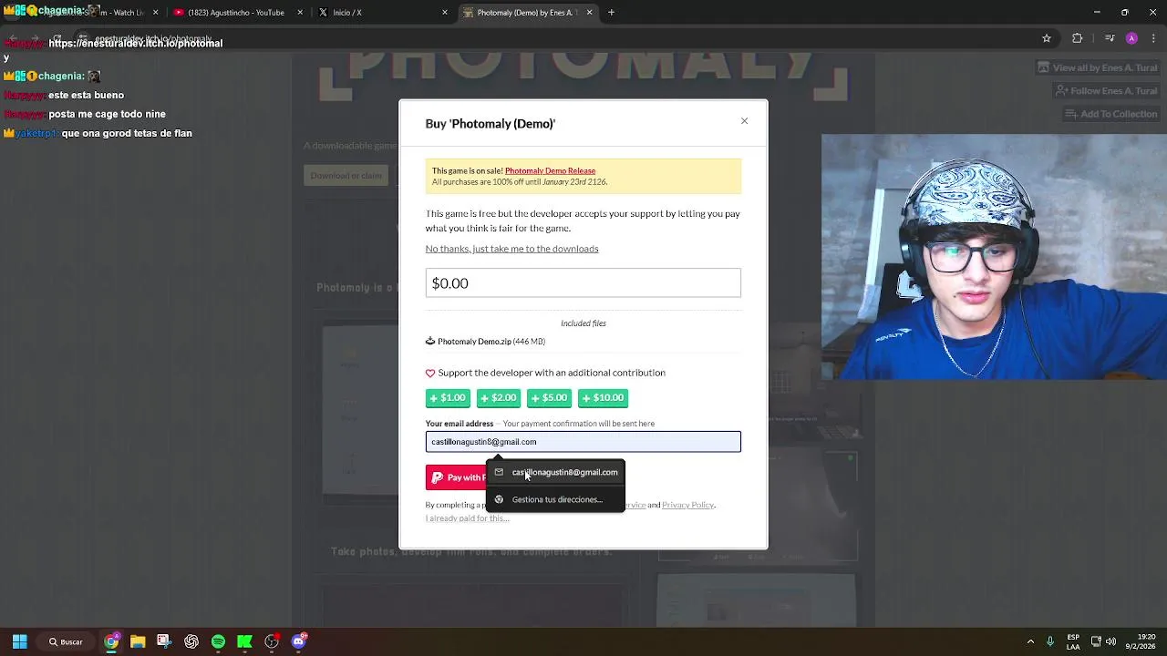Open the purple Chrome profile avatar
The height and width of the screenshot is (656, 1167).
click(1131, 38)
